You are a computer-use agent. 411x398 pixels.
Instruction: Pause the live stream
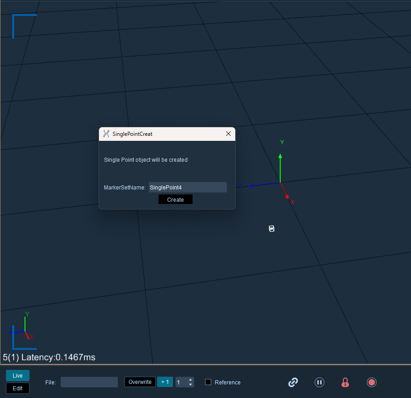(x=319, y=382)
